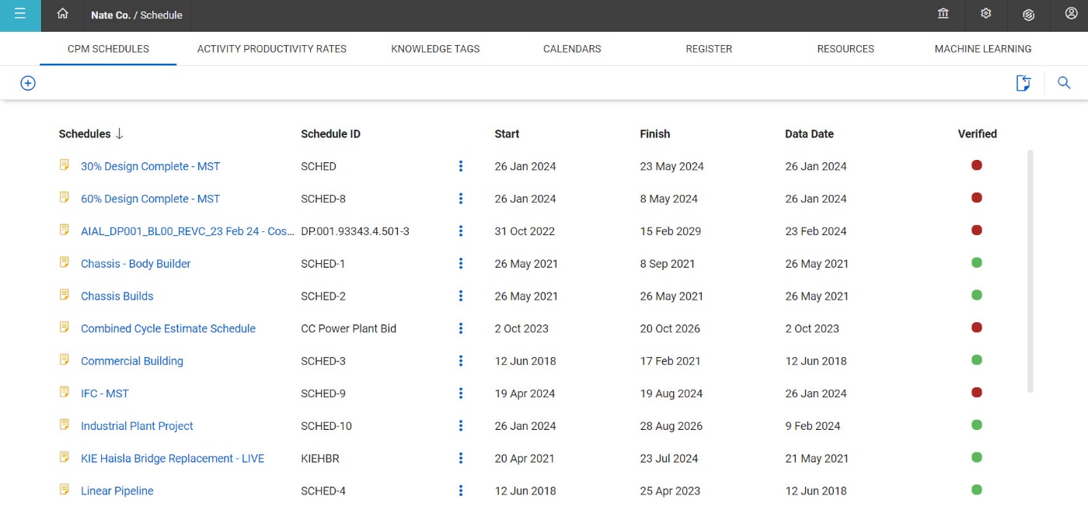The height and width of the screenshot is (513, 1088).
Task: Open the search icon above the schedule list
Action: pyautogui.click(x=1064, y=82)
